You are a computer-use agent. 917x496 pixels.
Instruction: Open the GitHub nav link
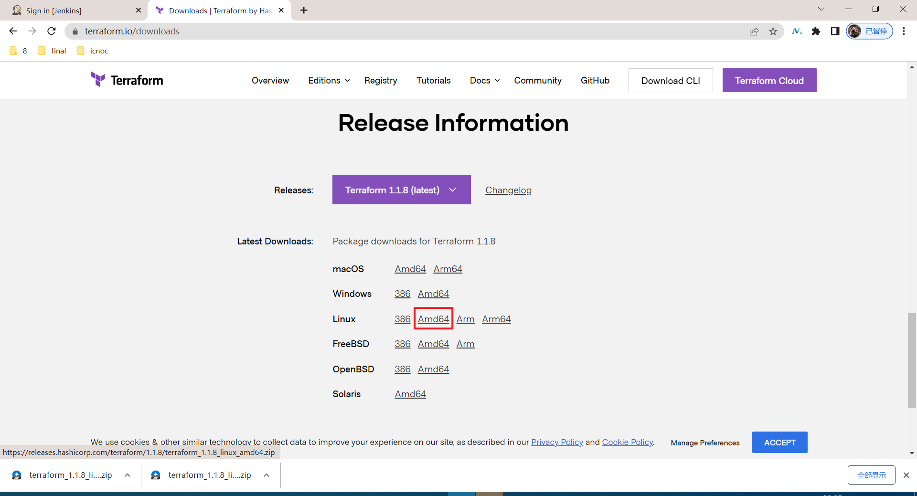595,80
